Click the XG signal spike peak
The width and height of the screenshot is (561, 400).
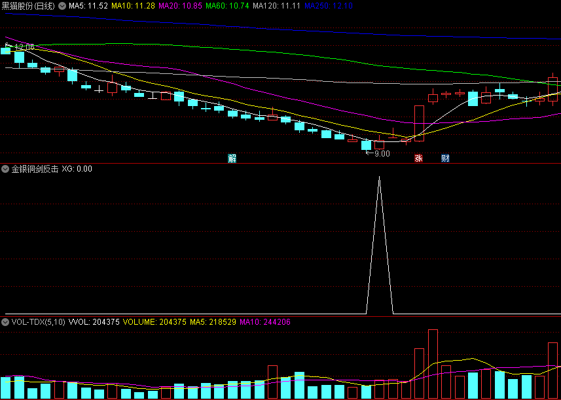point(379,177)
